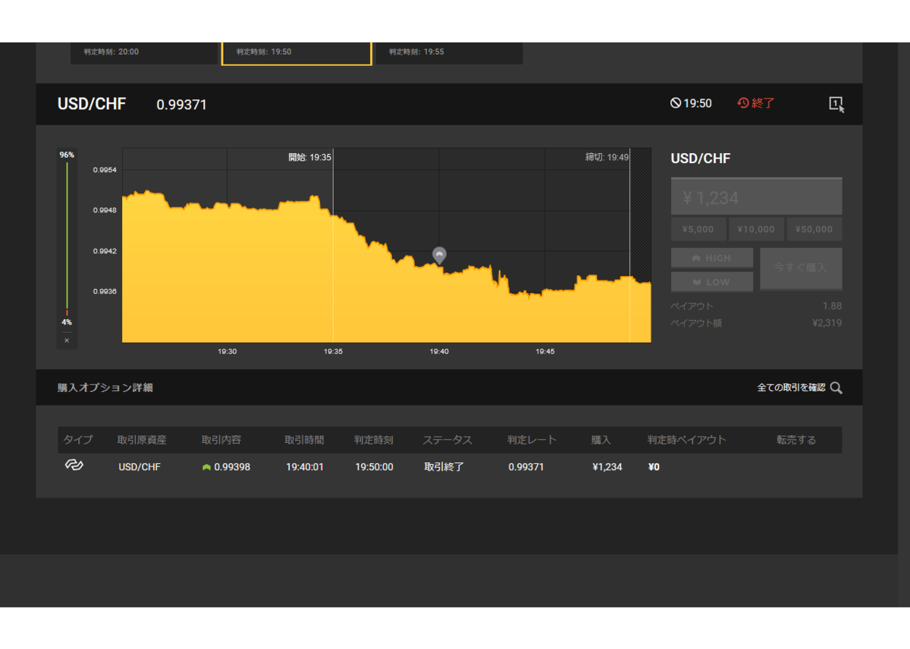Click the 判定時ペイアウト column header
The height and width of the screenshot is (649, 910).
686,440
